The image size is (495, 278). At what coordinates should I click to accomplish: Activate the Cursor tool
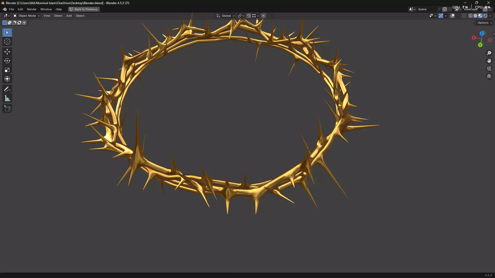click(7, 41)
